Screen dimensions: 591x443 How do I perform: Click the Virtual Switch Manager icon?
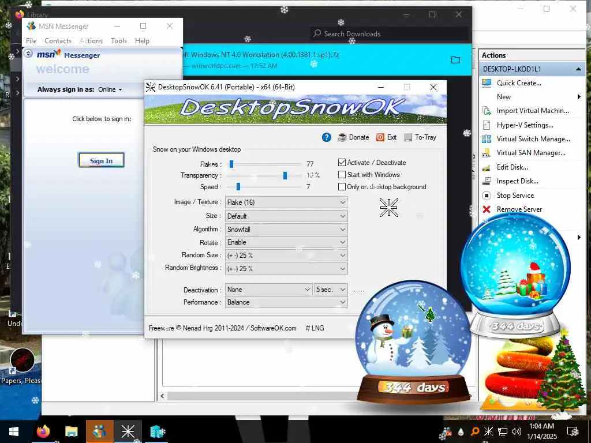click(487, 139)
